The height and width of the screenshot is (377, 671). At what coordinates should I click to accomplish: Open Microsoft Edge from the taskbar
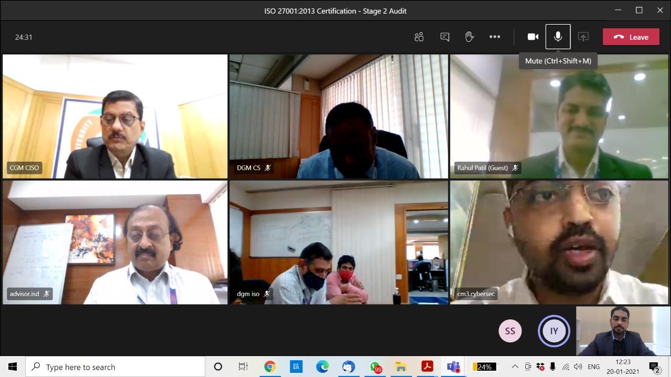click(322, 367)
